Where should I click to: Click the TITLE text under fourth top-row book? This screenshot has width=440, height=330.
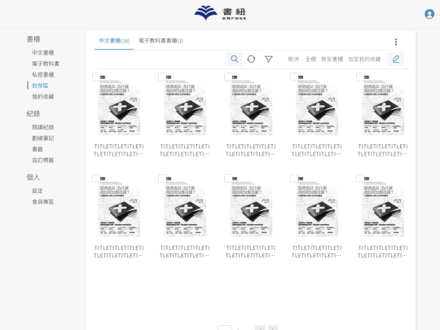click(x=316, y=151)
